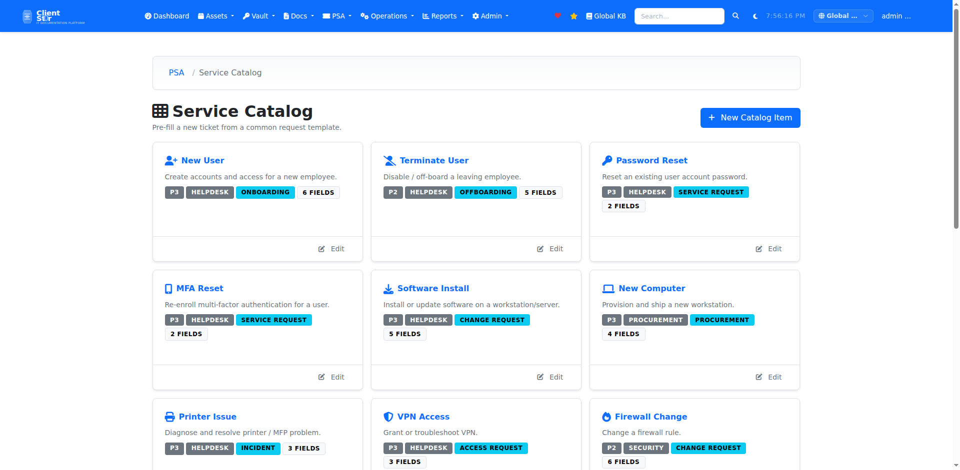Click the New Catalog Item button
Screen dimensions: 960x470
[x=750, y=118]
